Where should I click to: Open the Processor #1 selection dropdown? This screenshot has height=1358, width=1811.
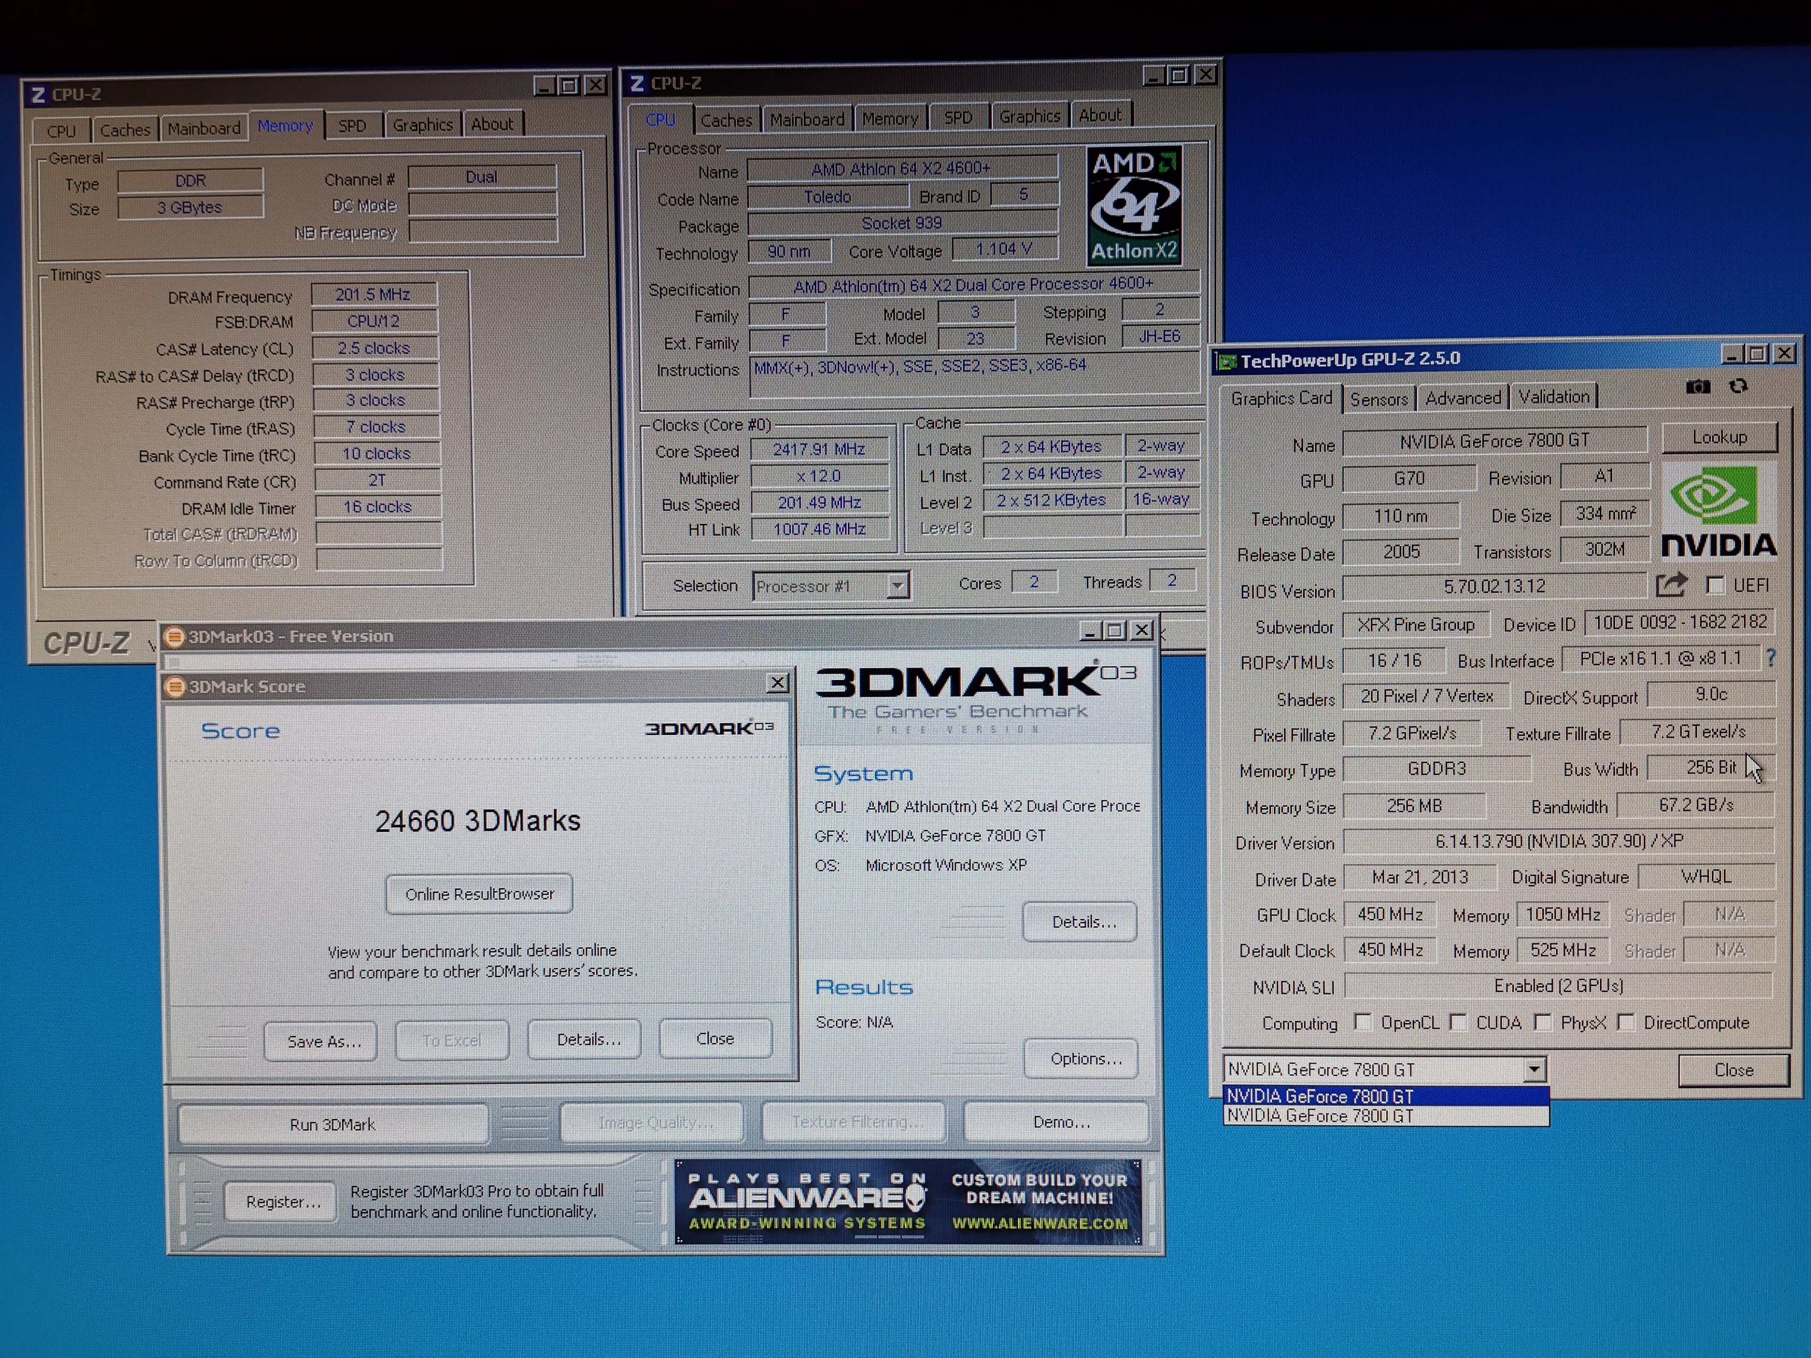point(897,585)
